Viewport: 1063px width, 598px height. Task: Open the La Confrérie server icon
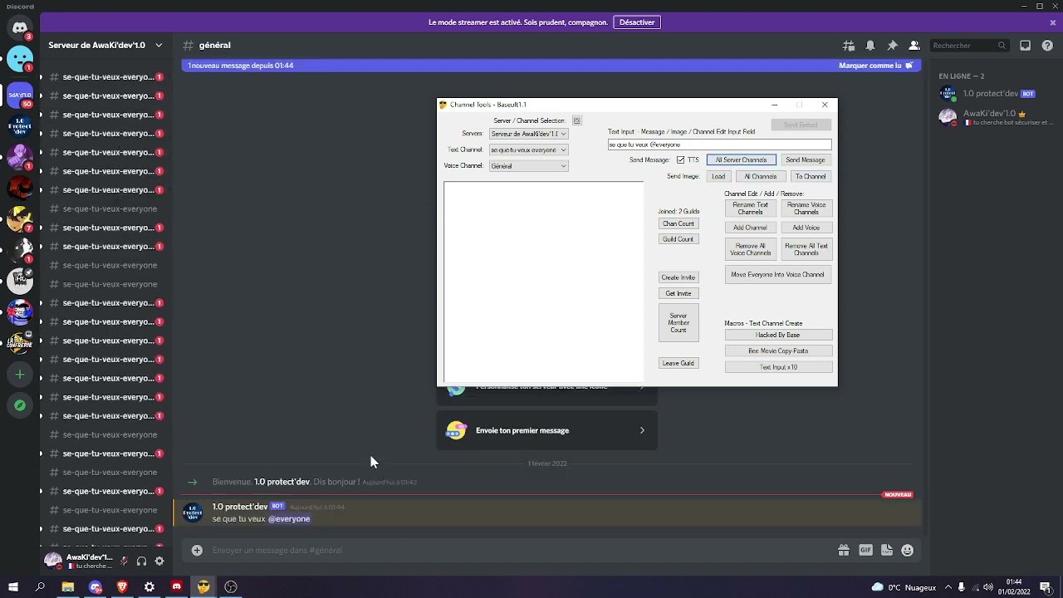coord(20,341)
